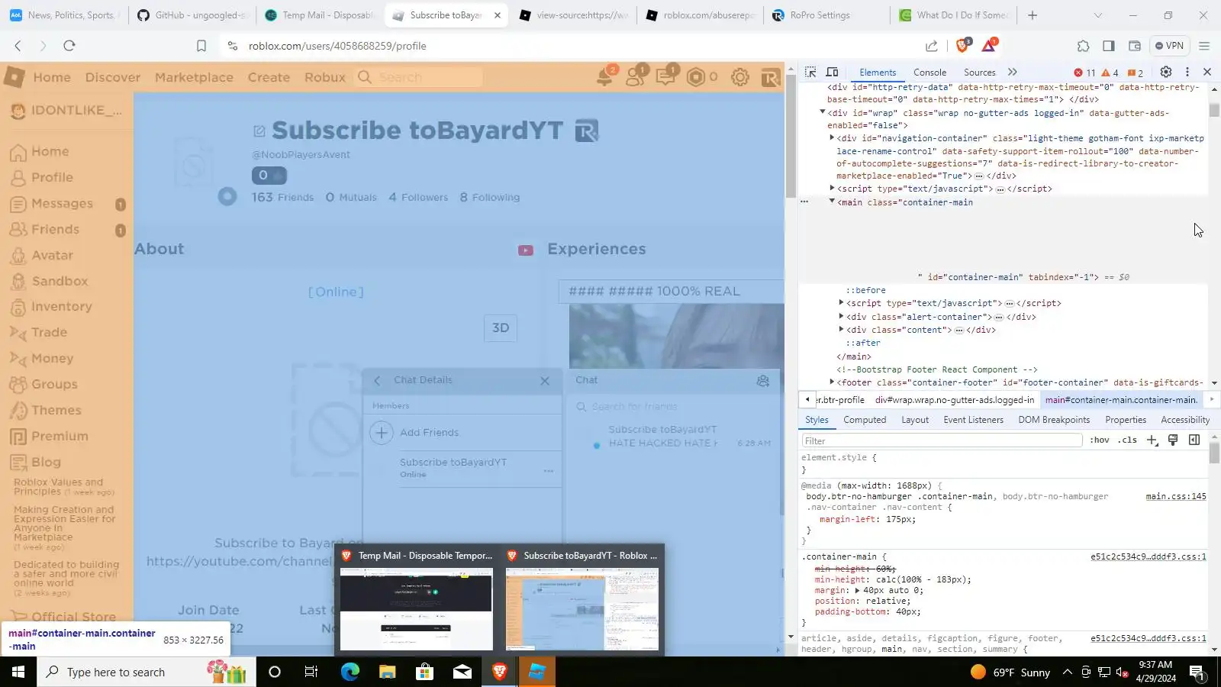This screenshot has height=687, width=1221.
Task: Toggle the computed styles sidebar pane
Action: point(1194,440)
